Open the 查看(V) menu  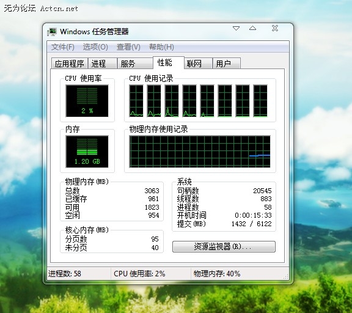[x=128, y=47]
